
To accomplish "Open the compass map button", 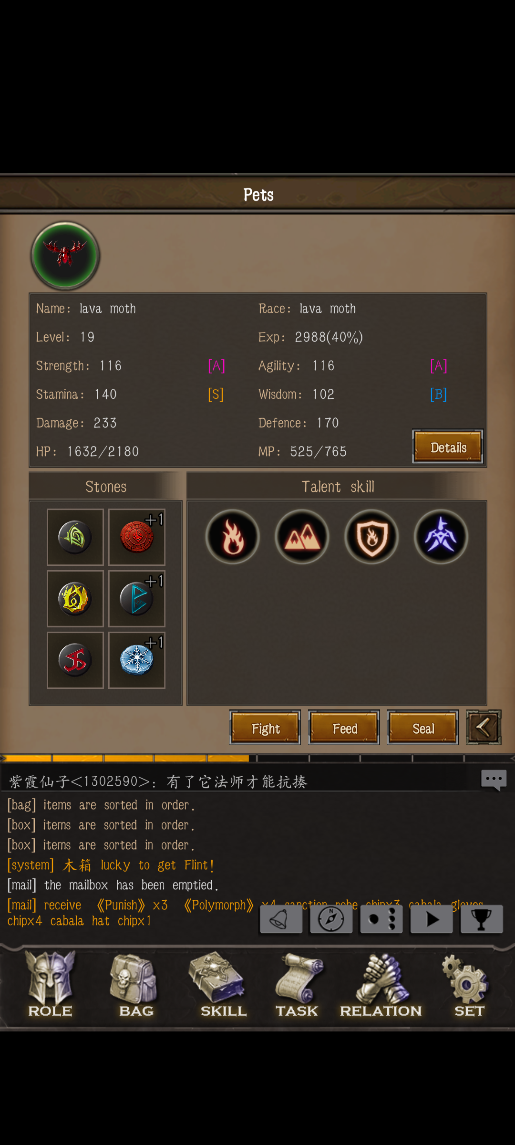I will click(x=331, y=919).
